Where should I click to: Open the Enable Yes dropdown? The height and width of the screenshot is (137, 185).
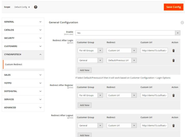tap(128, 33)
